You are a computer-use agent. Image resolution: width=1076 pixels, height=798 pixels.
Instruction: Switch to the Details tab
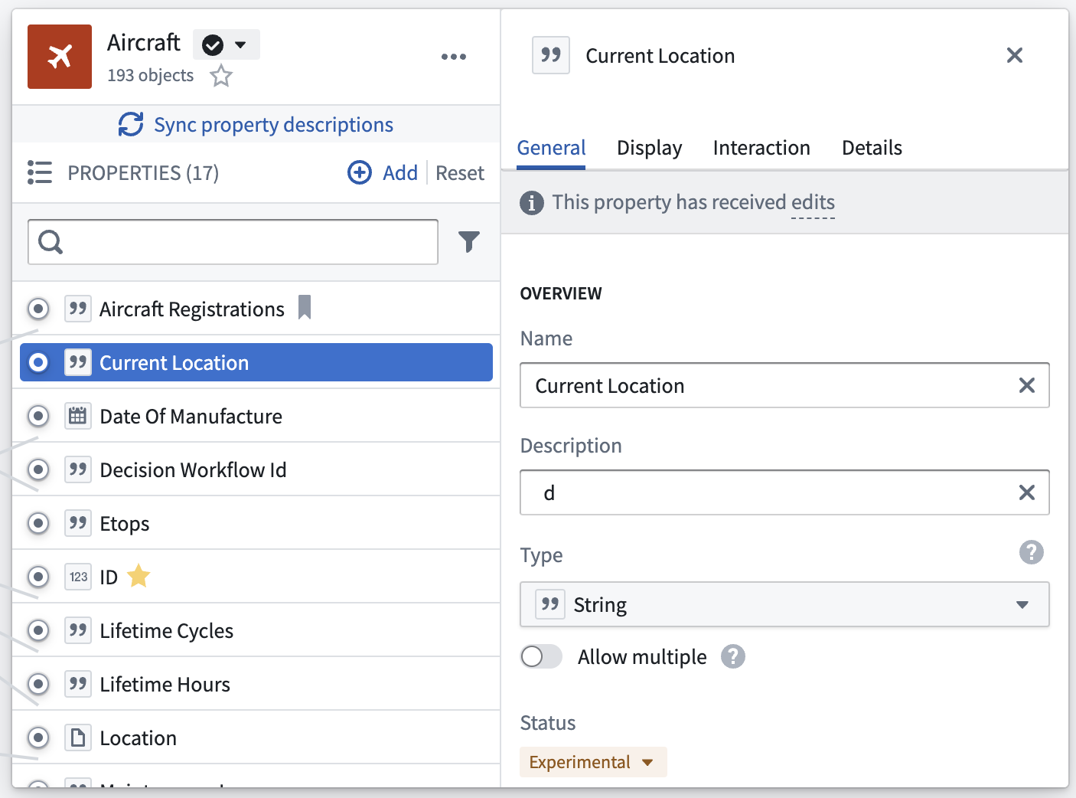point(872,148)
